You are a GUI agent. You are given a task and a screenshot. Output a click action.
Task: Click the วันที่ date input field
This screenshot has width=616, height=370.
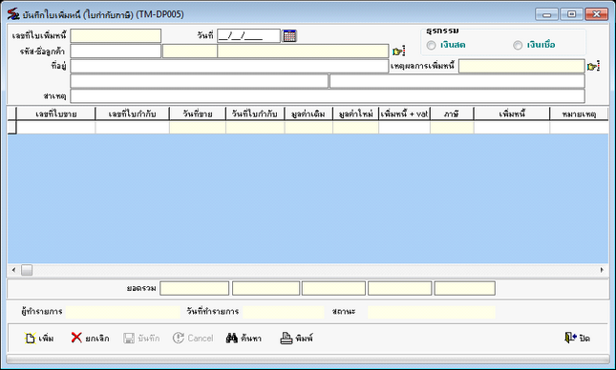coord(248,35)
